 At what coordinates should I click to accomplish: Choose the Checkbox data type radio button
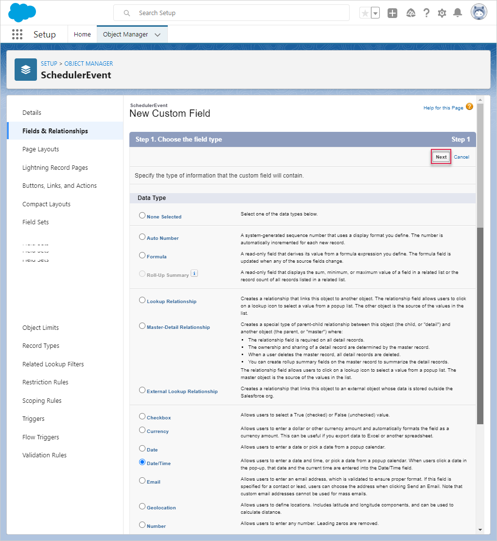click(x=142, y=416)
